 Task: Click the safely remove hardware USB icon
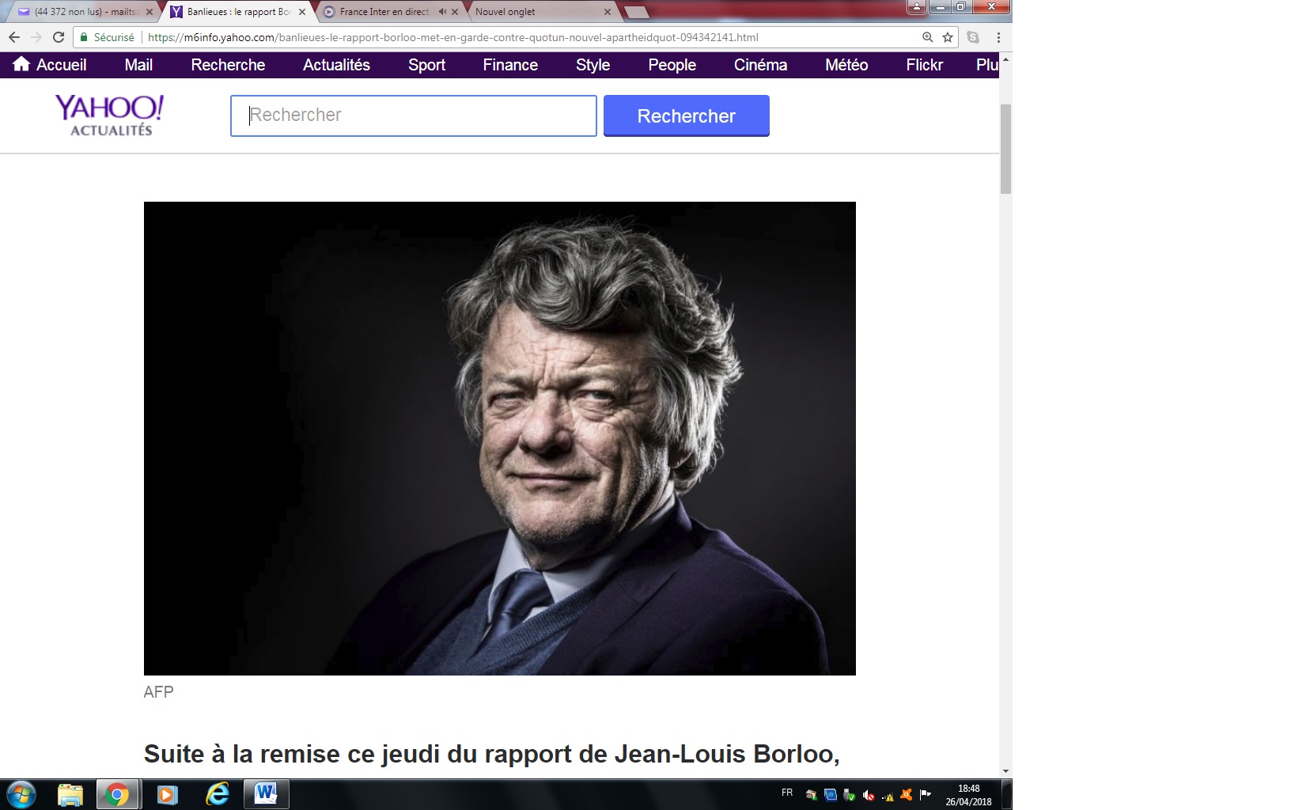tap(850, 795)
